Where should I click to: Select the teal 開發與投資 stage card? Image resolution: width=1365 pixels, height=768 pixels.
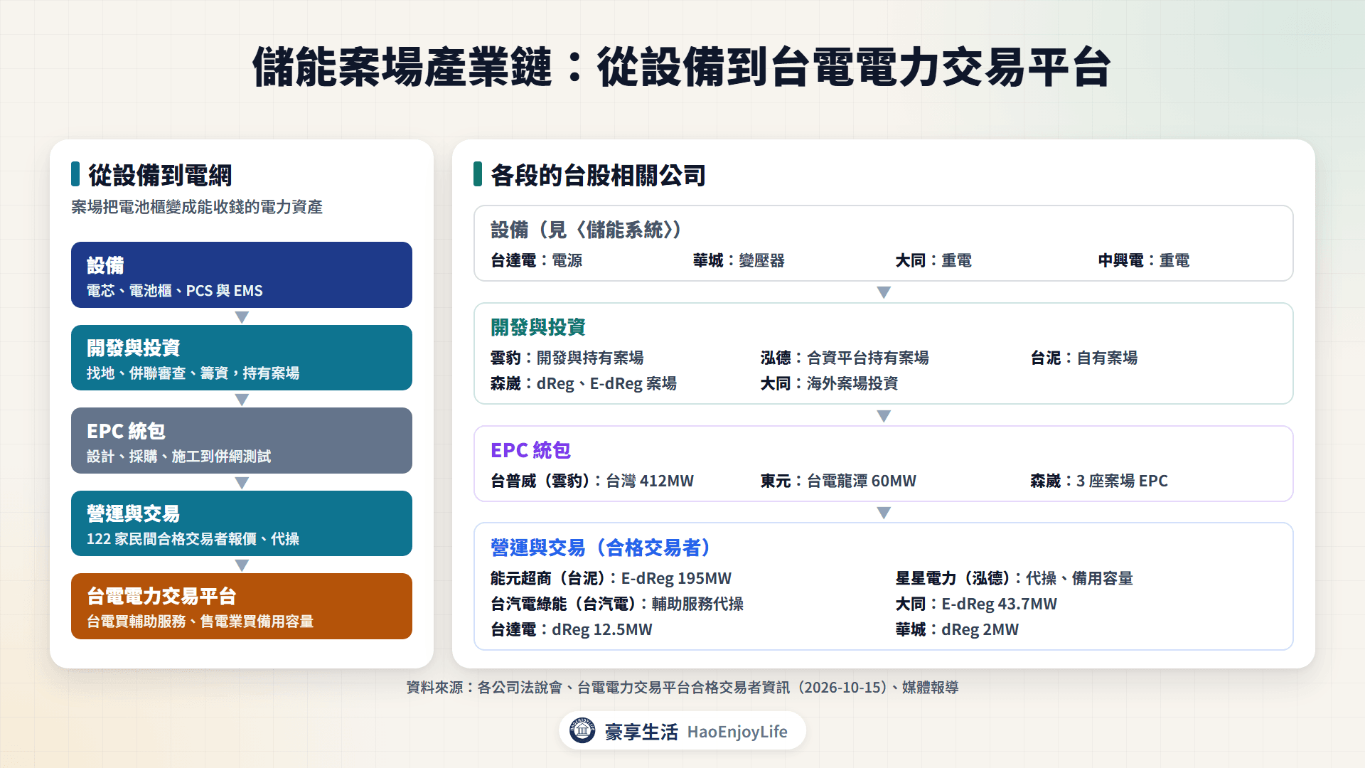click(x=242, y=358)
